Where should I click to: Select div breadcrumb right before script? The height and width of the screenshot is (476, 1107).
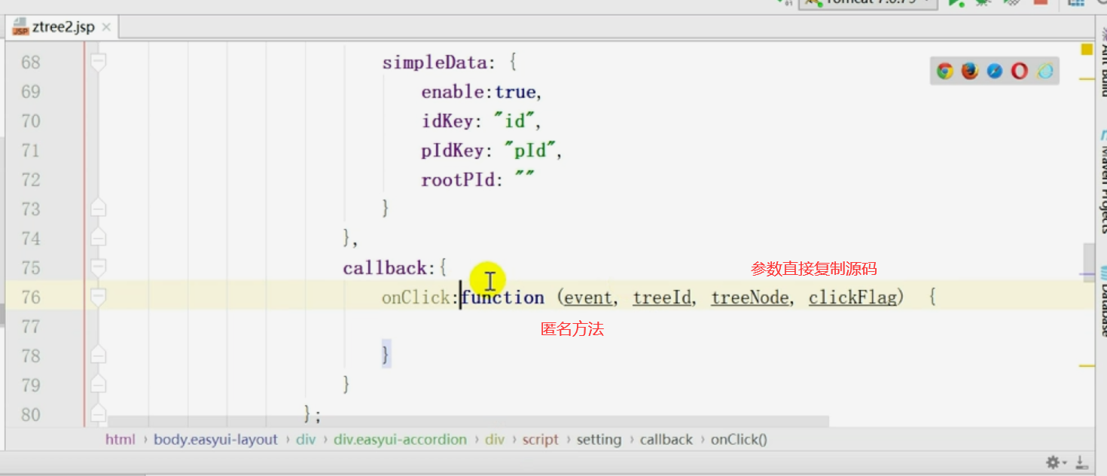coord(495,440)
